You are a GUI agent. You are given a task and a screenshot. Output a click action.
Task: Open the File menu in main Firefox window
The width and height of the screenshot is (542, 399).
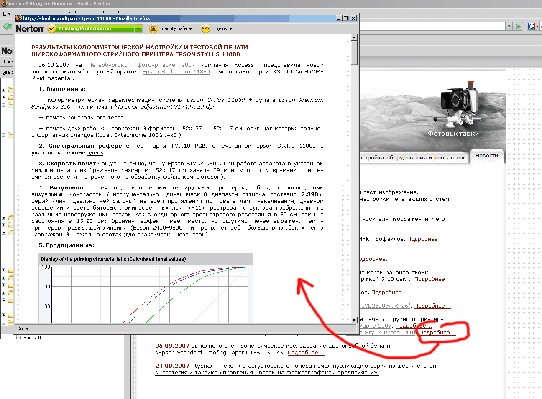pos(6,13)
